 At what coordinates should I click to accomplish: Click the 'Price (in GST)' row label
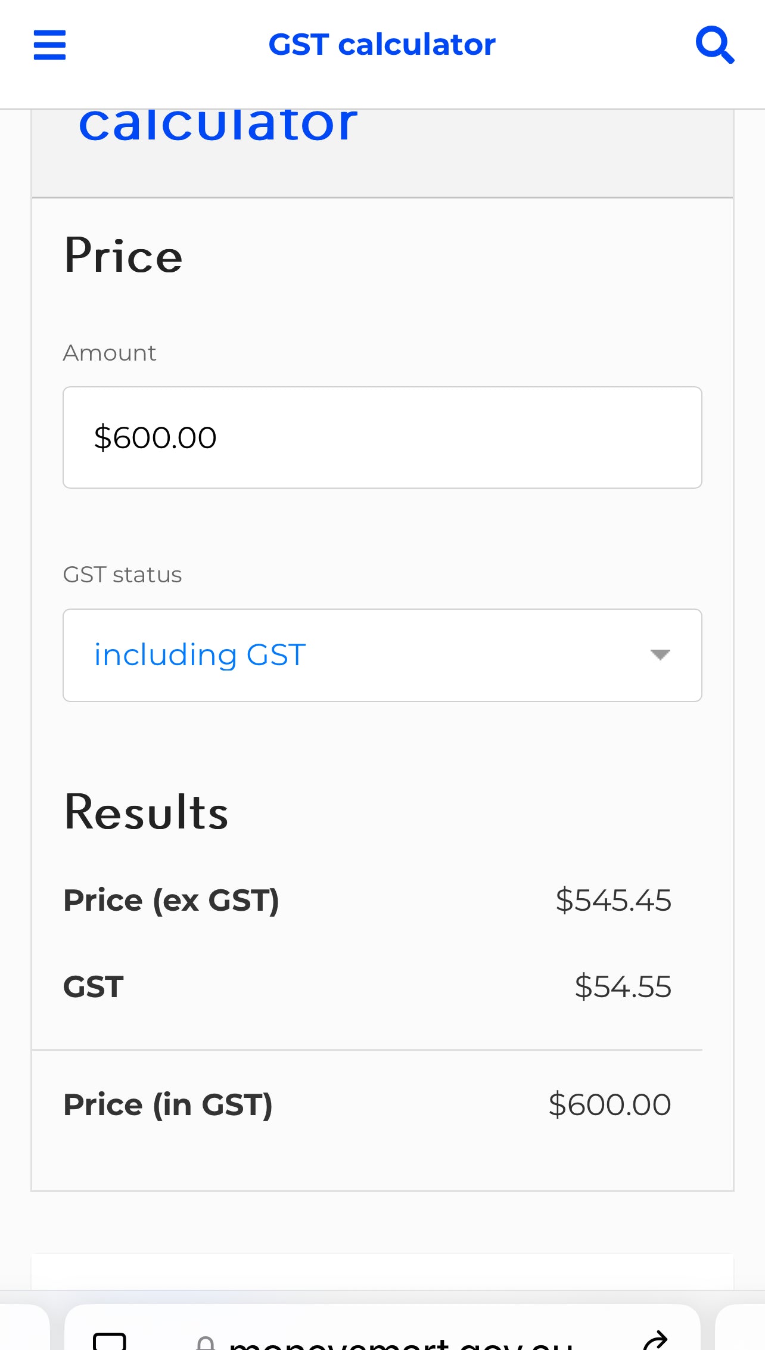pos(168,1105)
